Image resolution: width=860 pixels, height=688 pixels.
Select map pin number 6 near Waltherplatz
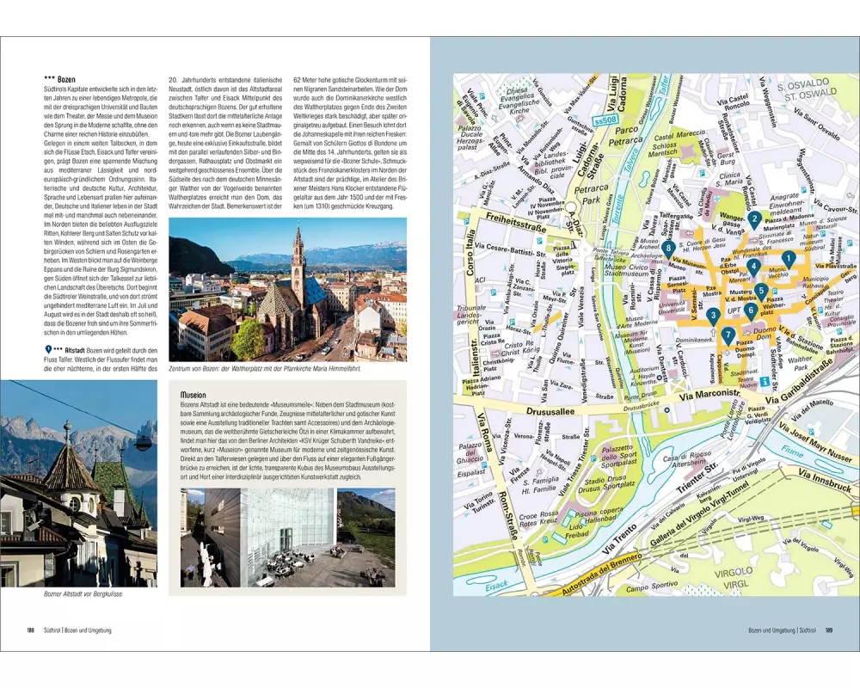[x=751, y=310]
